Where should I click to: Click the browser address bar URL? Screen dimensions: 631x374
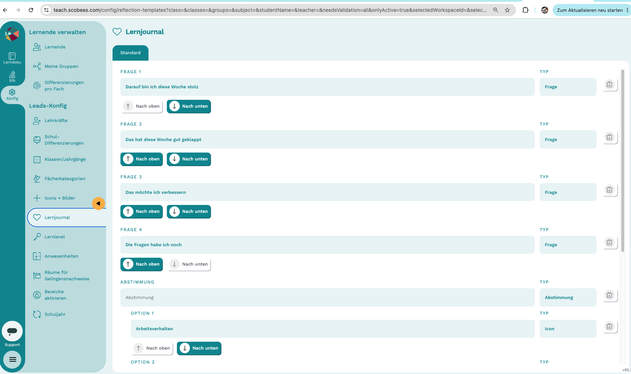tap(270, 10)
